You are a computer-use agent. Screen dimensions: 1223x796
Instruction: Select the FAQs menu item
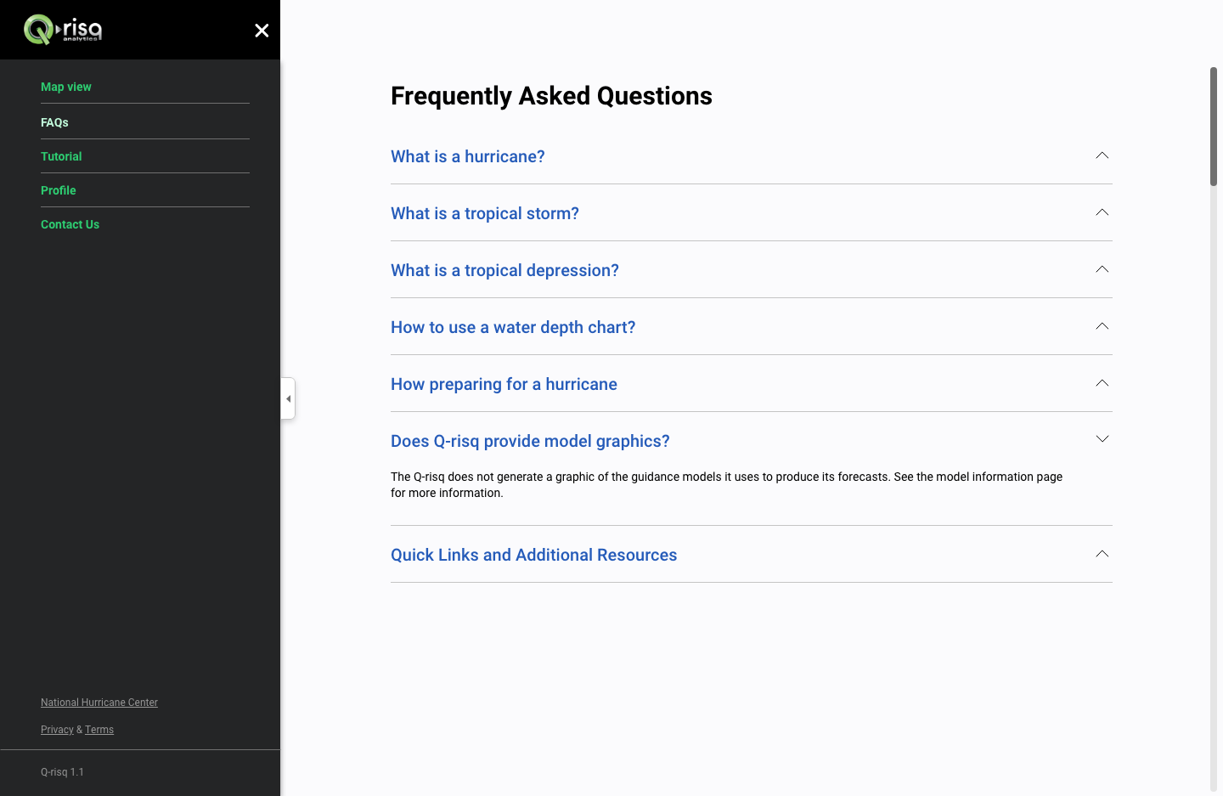54,122
